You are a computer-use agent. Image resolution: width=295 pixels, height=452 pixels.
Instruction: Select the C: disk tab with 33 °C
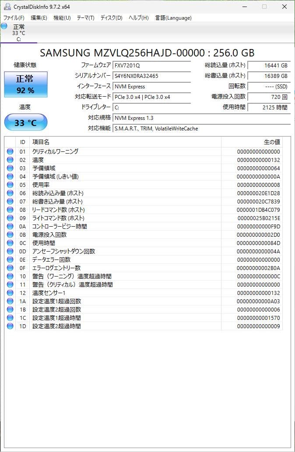point(19,33)
